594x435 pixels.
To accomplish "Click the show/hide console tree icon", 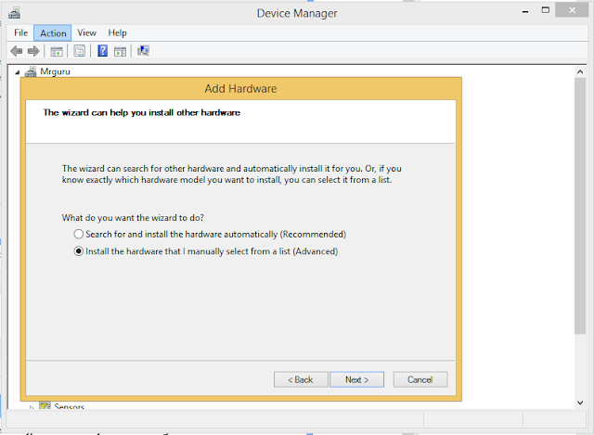I will point(57,51).
